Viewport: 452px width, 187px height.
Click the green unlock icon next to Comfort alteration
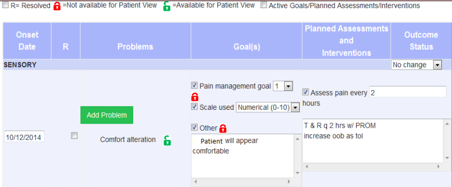[x=167, y=141]
